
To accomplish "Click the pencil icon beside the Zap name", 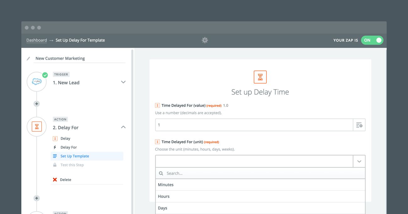I will pyautogui.click(x=29, y=58).
